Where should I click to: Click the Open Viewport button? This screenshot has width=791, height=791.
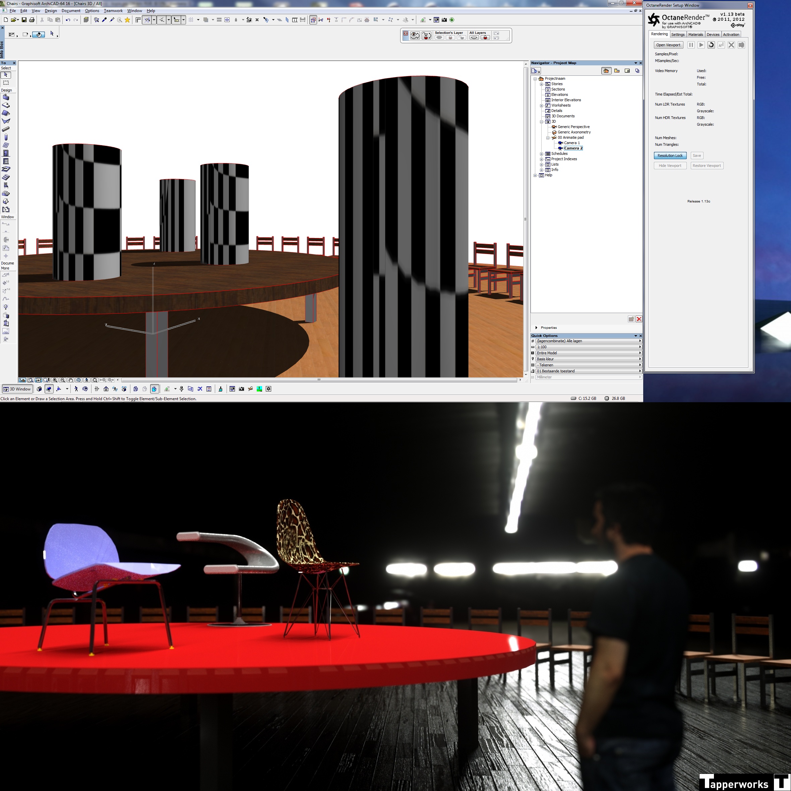tap(668, 45)
